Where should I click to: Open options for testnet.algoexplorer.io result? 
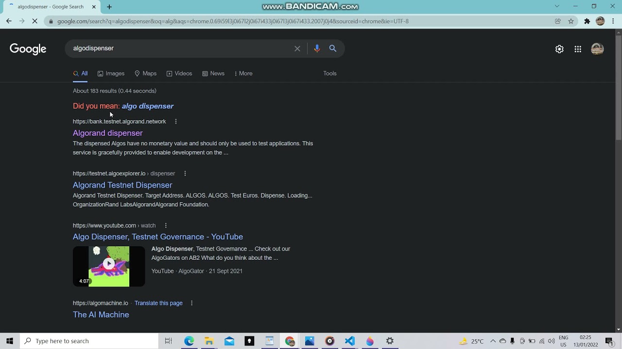coord(185,174)
